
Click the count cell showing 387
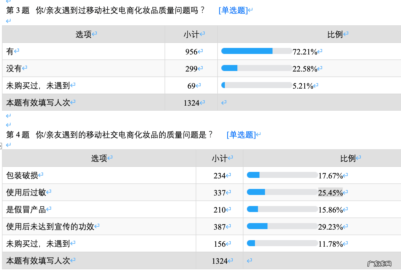(x=220, y=227)
